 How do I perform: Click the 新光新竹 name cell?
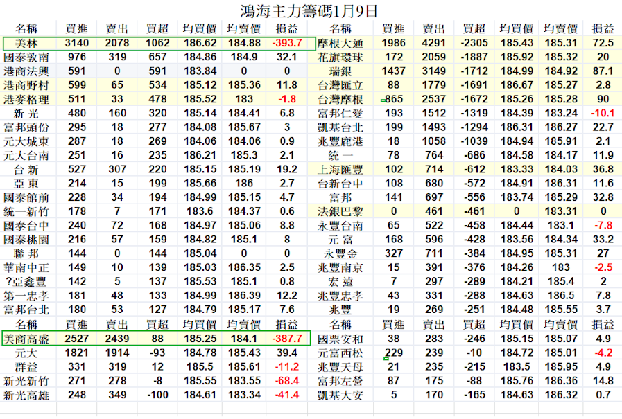coord(26,382)
